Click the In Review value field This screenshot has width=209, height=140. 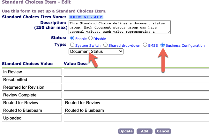coord(32,72)
